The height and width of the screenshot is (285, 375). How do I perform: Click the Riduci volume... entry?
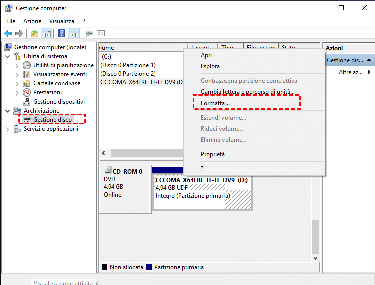pyautogui.click(x=254, y=129)
